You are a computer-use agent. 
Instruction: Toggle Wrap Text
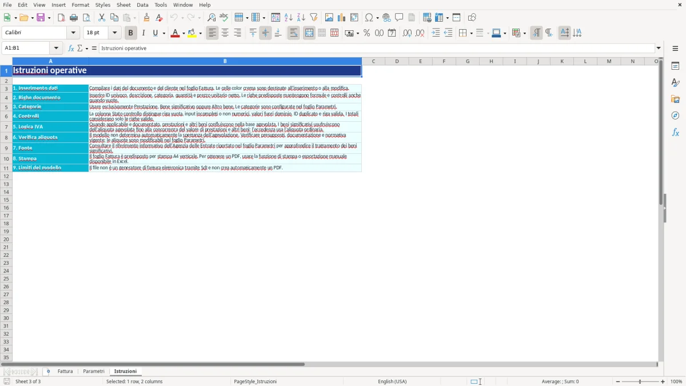point(294,33)
